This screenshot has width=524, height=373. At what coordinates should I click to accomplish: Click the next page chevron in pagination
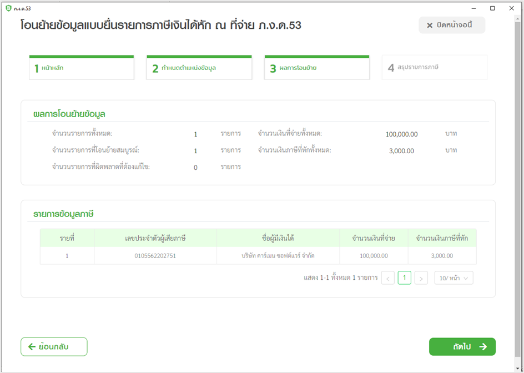pos(421,278)
